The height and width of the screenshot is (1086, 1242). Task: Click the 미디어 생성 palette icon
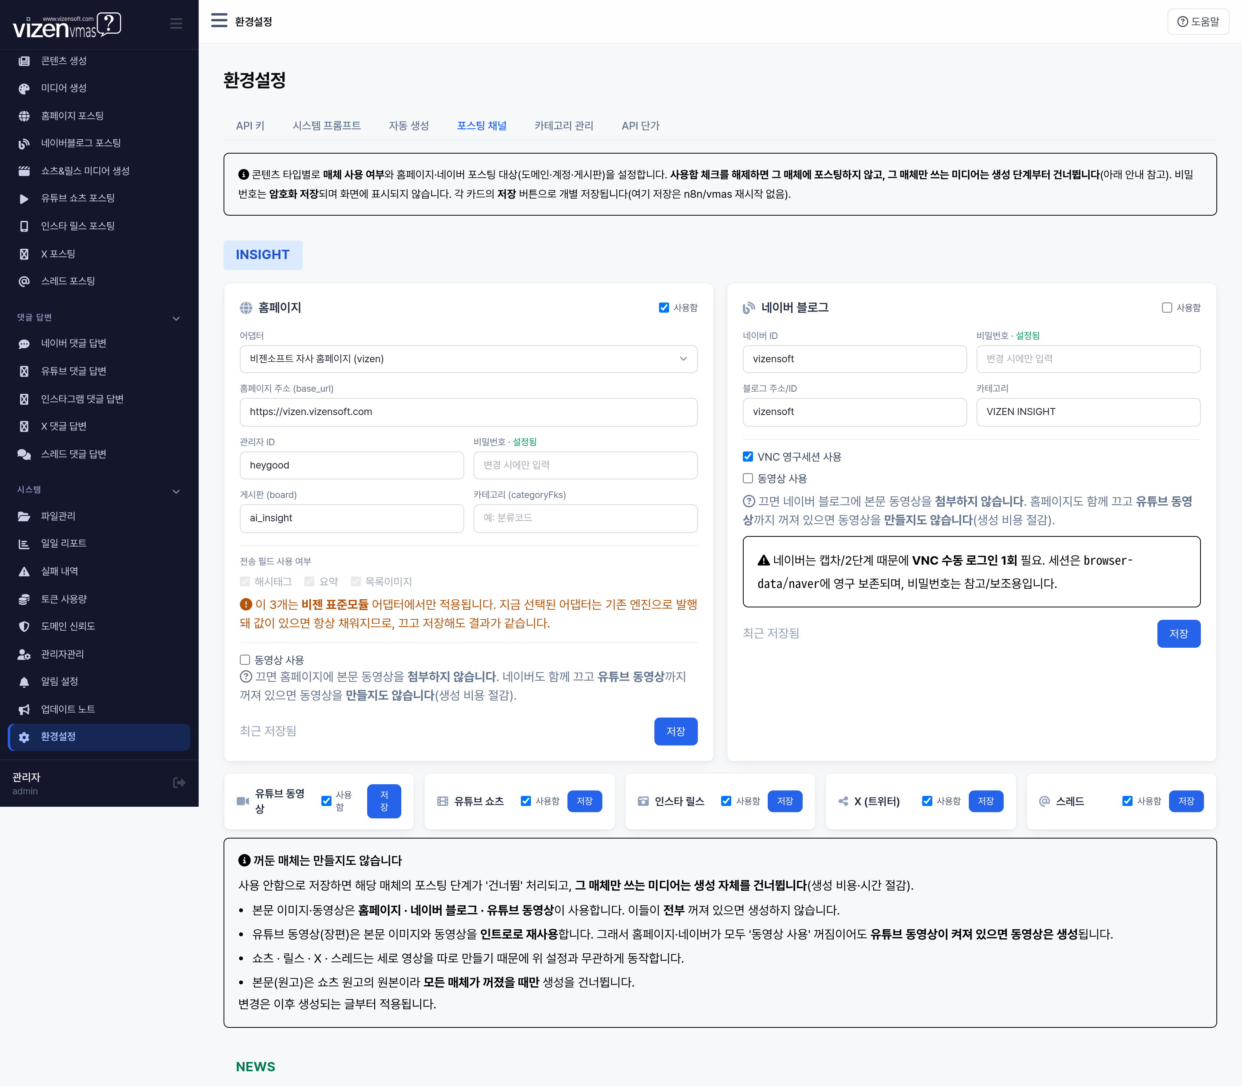tap(24, 88)
